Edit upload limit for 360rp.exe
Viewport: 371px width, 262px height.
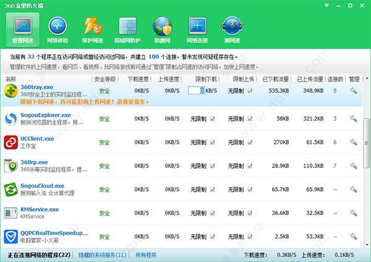[x=250, y=166]
